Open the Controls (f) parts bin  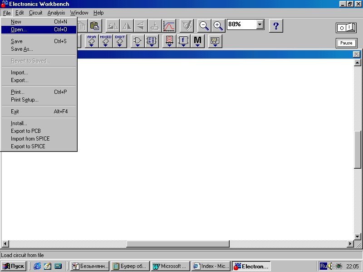[x=183, y=41]
